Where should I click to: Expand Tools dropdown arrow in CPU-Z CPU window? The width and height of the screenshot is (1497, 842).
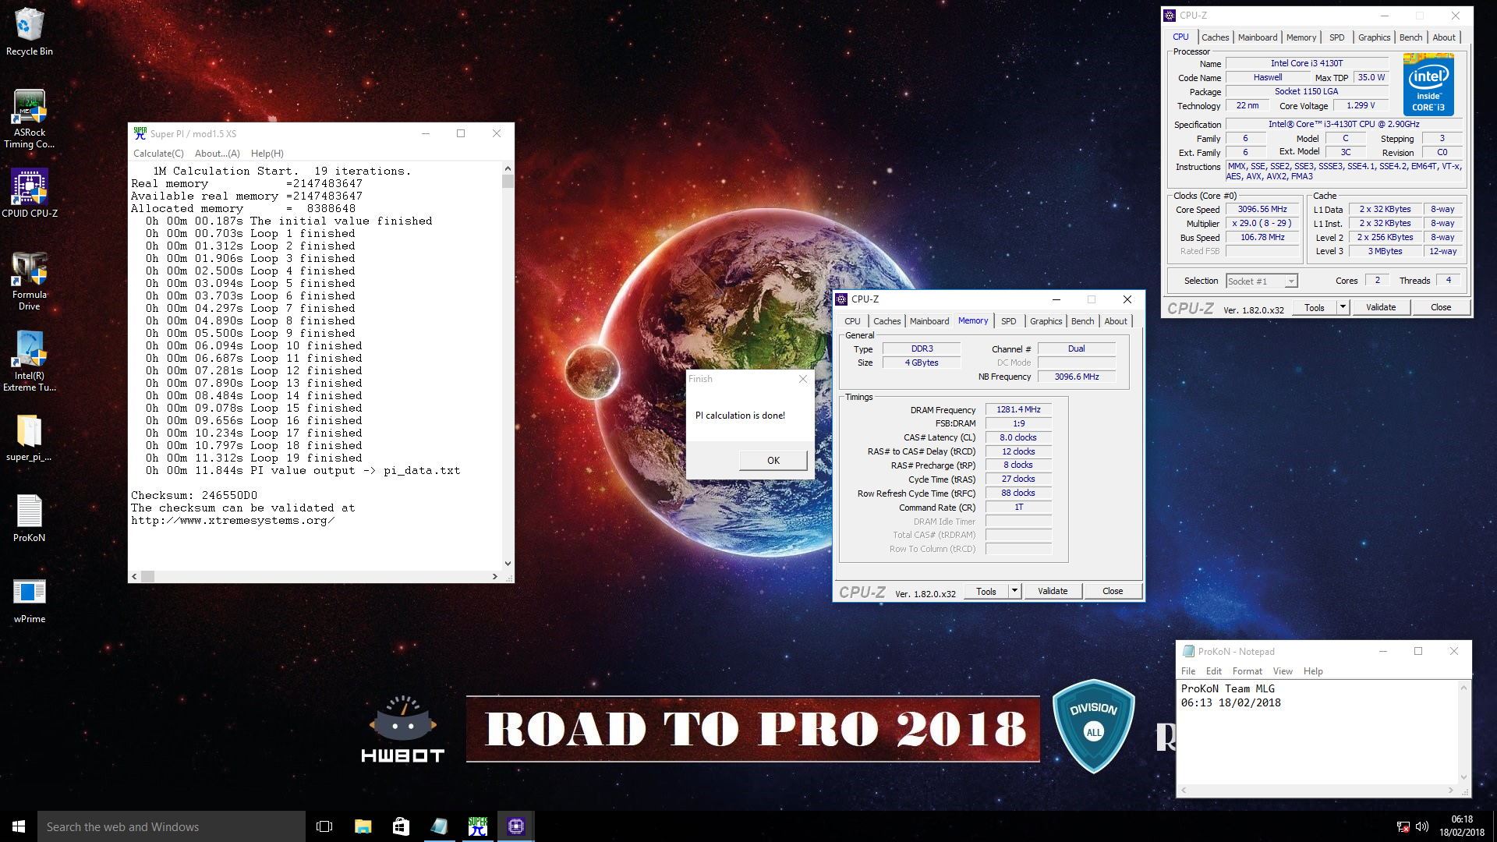(1343, 307)
